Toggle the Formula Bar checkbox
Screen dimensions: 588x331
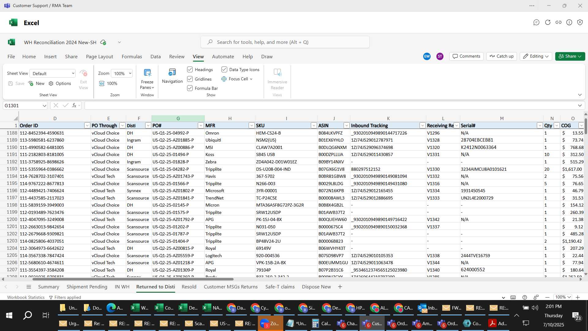click(x=190, y=88)
